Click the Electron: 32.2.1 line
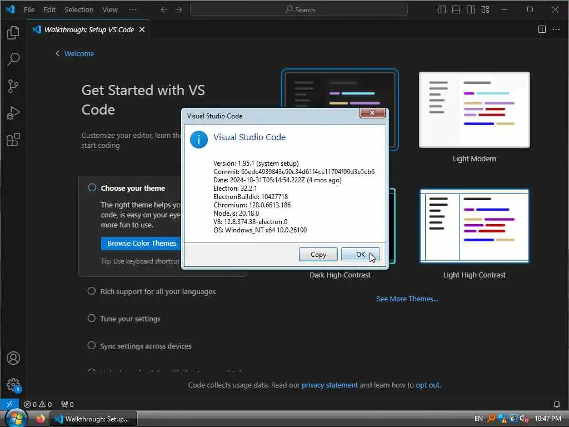 click(235, 188)
